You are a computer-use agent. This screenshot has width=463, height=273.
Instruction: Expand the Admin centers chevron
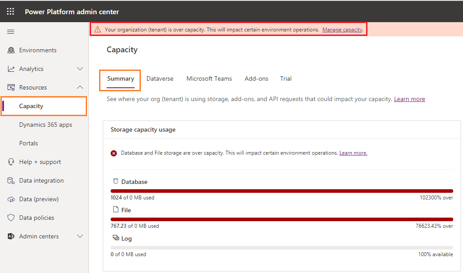[x=80, y=236]
